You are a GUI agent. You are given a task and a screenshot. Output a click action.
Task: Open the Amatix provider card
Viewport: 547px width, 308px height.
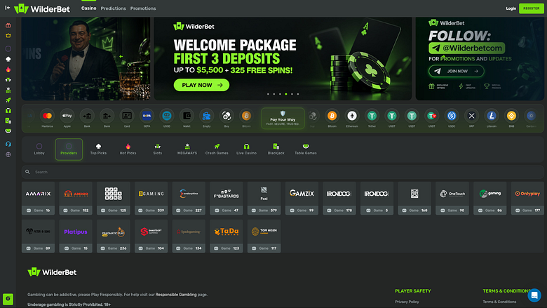coord(38,198)
